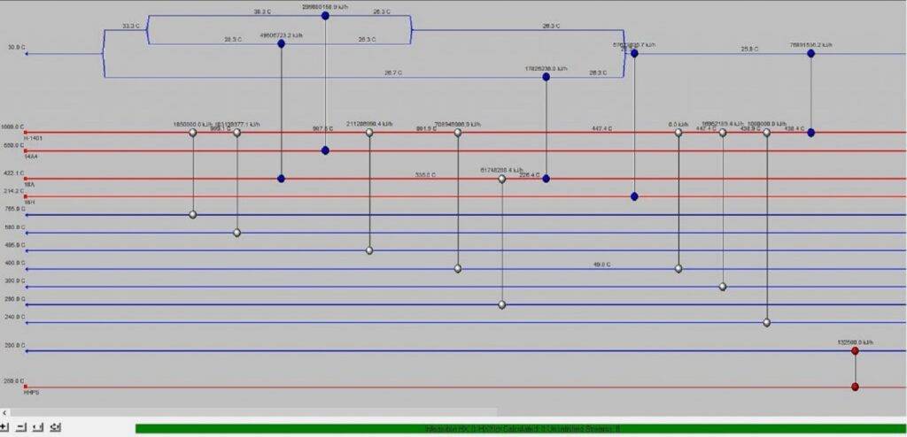The width and height of the screenshot is (907, 437).
Task: Click the 26.7 C label on lower cooling branch
Action: (x=393, y=73)
